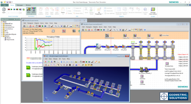
Task: Select the pointer arrow tool in 3D toolbar
Action: click(58, 65)
